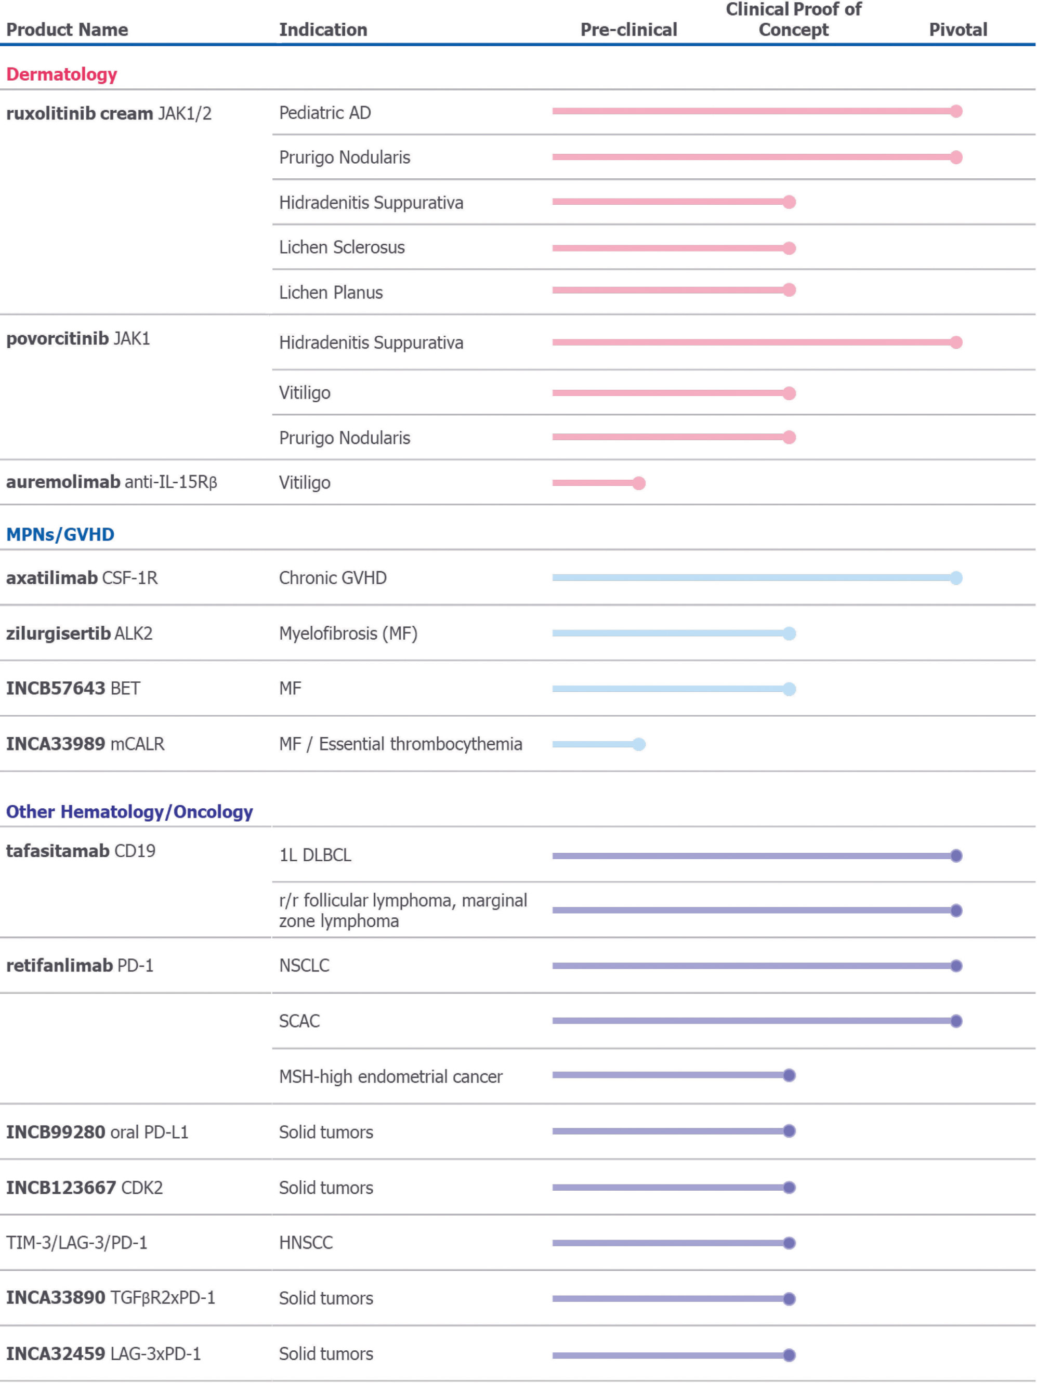Click the povorcitinib JAK1 product name

(x=78, y=338)
